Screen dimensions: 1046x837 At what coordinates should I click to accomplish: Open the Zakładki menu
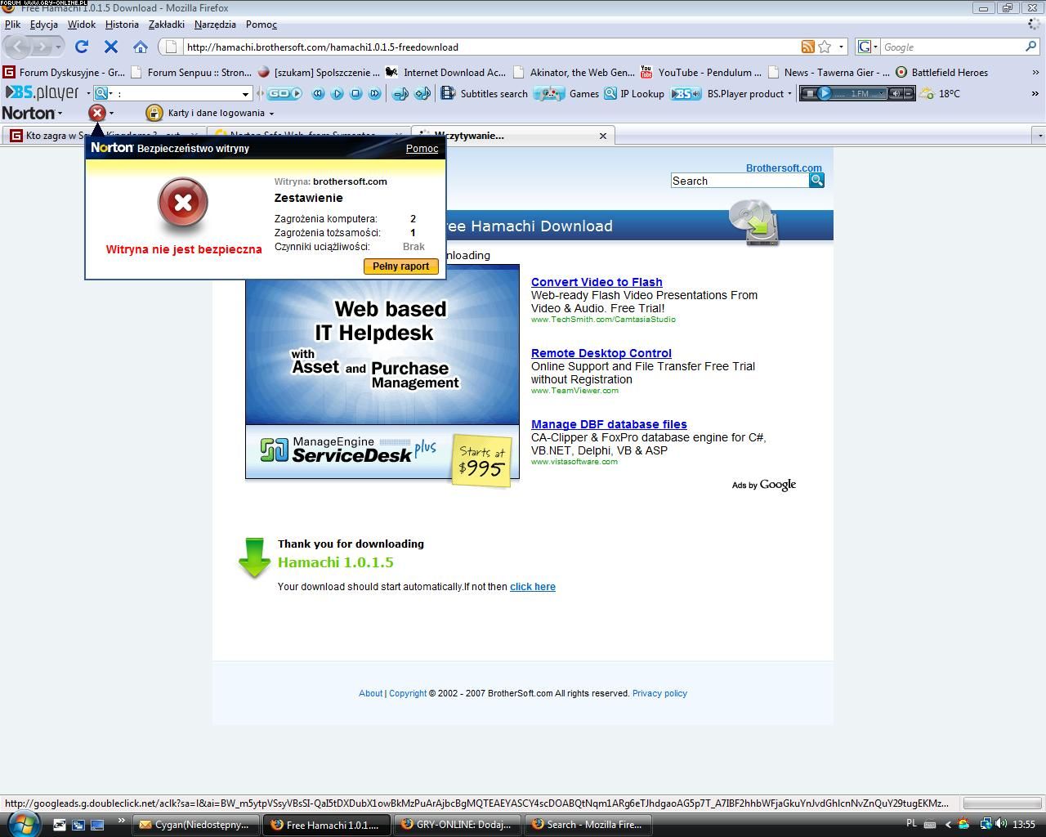pos(166,25)
